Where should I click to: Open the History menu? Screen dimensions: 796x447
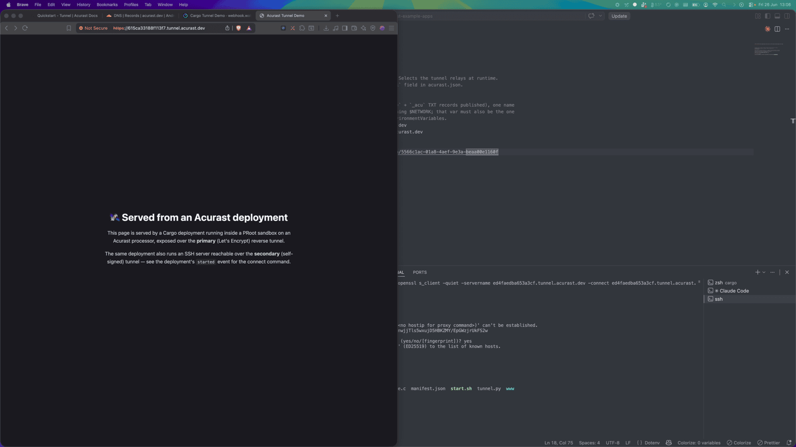(84, 4)
